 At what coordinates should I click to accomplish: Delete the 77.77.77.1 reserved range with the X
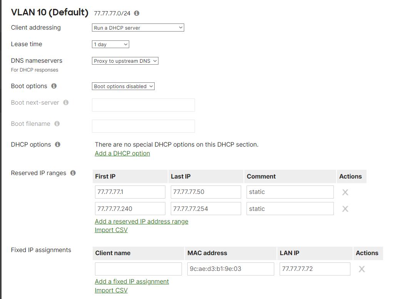tap(345, 192)
